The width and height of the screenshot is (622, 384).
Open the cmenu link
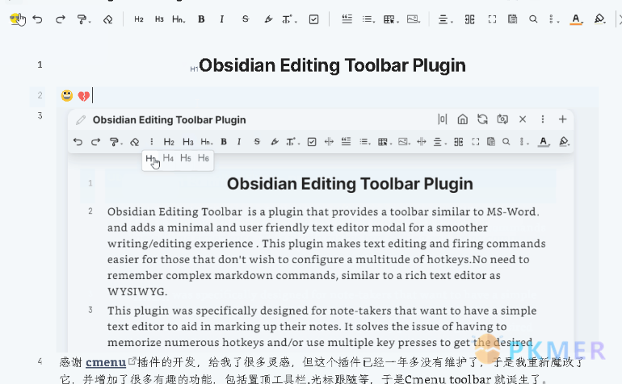106,362
